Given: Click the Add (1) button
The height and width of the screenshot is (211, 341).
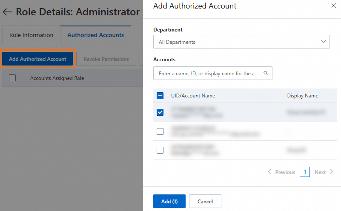Looking at the screenshot, I should click(169, 202).
